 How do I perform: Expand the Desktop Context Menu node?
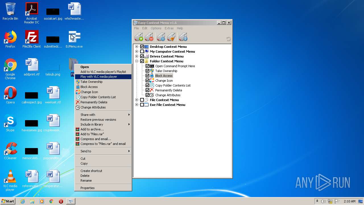(x=137, y=47)
